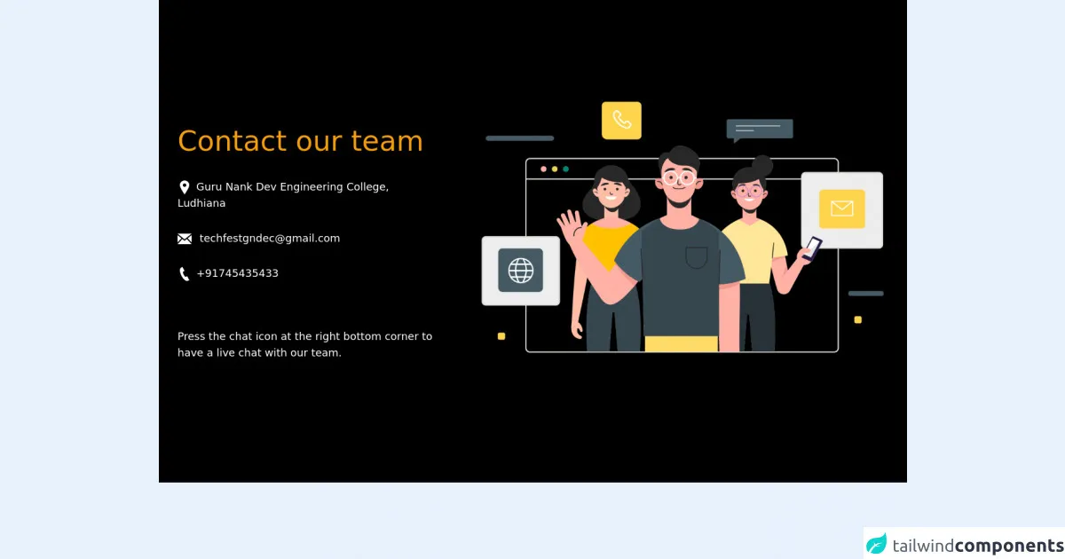Click the live chat instruction paragraph

tap(304, 344)
